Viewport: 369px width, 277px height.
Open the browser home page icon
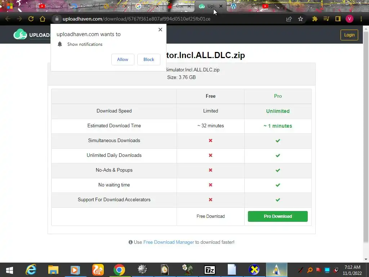(43, 19)
